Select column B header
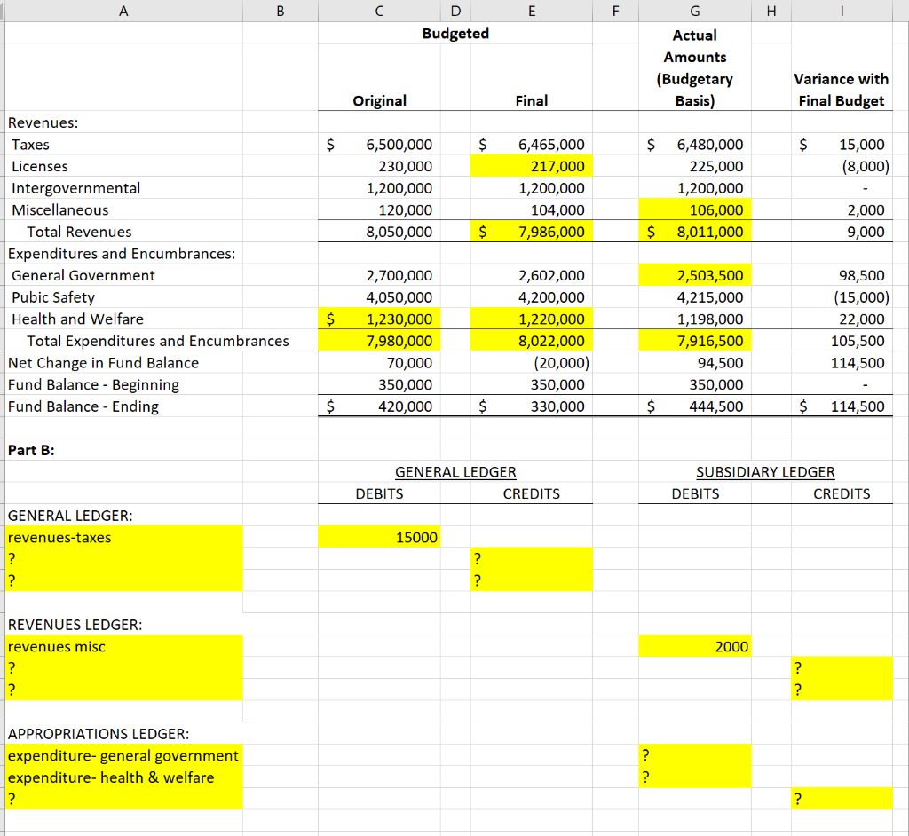Image resolution: width=909 pixels, height=836 pixels. tap(281, 11)
